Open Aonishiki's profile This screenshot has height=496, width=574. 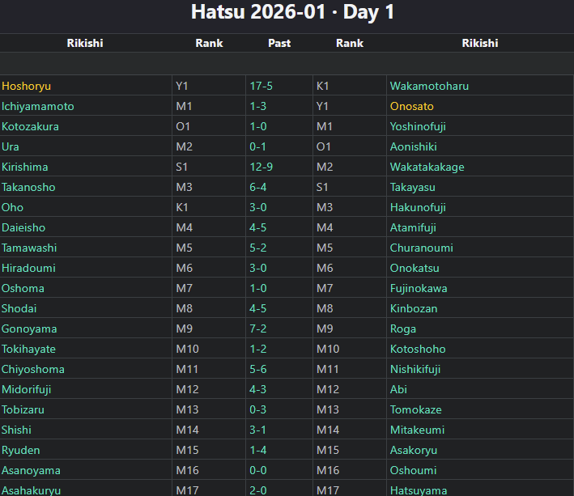point(413,146)
